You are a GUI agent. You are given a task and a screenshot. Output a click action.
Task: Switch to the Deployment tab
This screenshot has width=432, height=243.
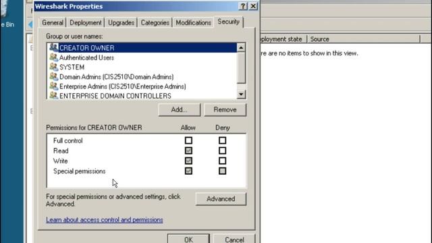pos(86,22)
